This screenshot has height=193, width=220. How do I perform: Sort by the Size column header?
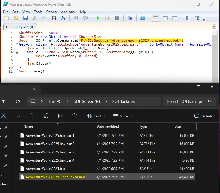178,126
